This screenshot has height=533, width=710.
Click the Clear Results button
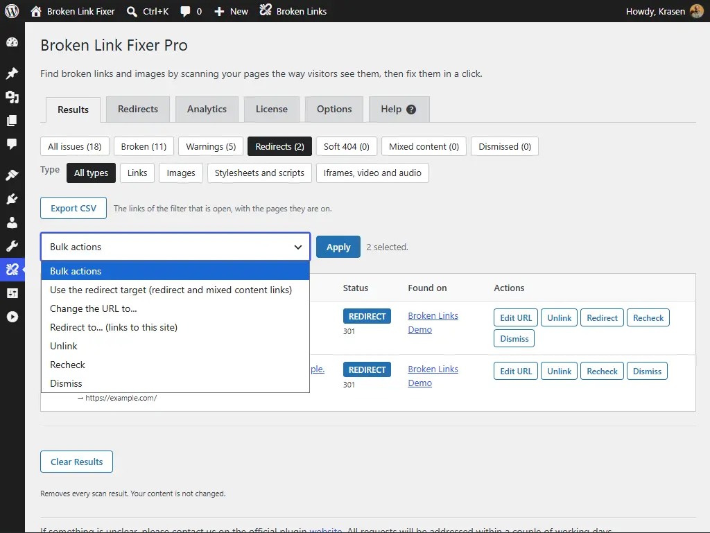click(76, 462)
